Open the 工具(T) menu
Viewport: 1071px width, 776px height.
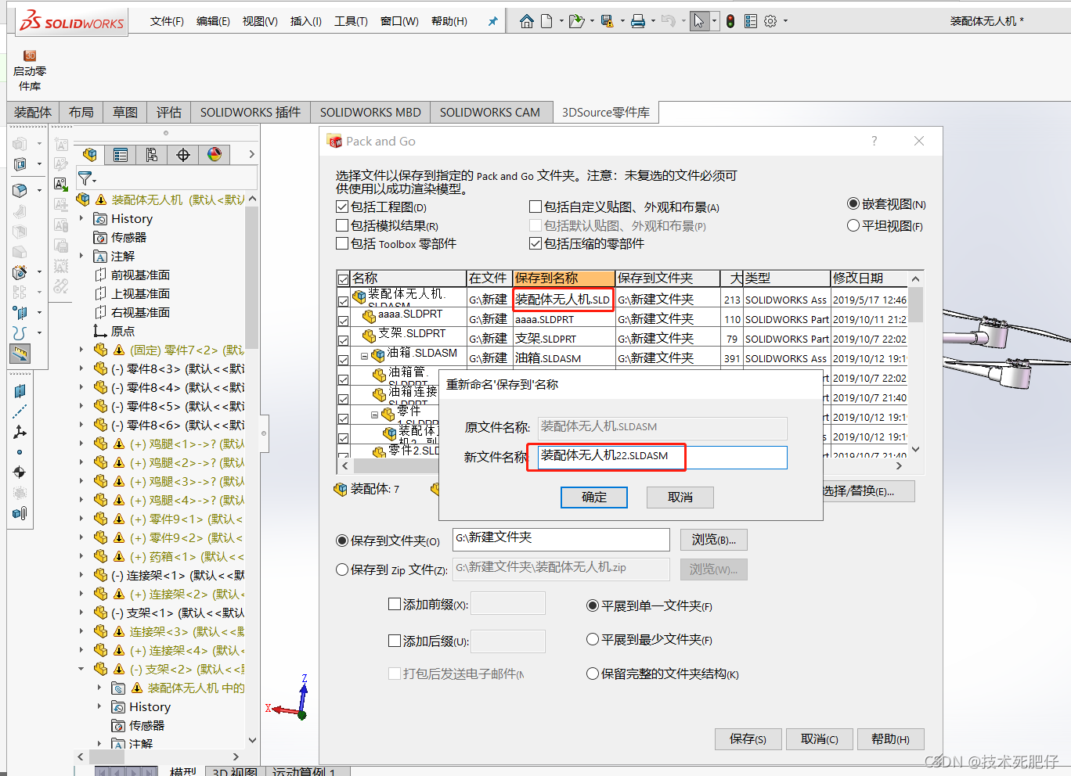click(351, 21)
